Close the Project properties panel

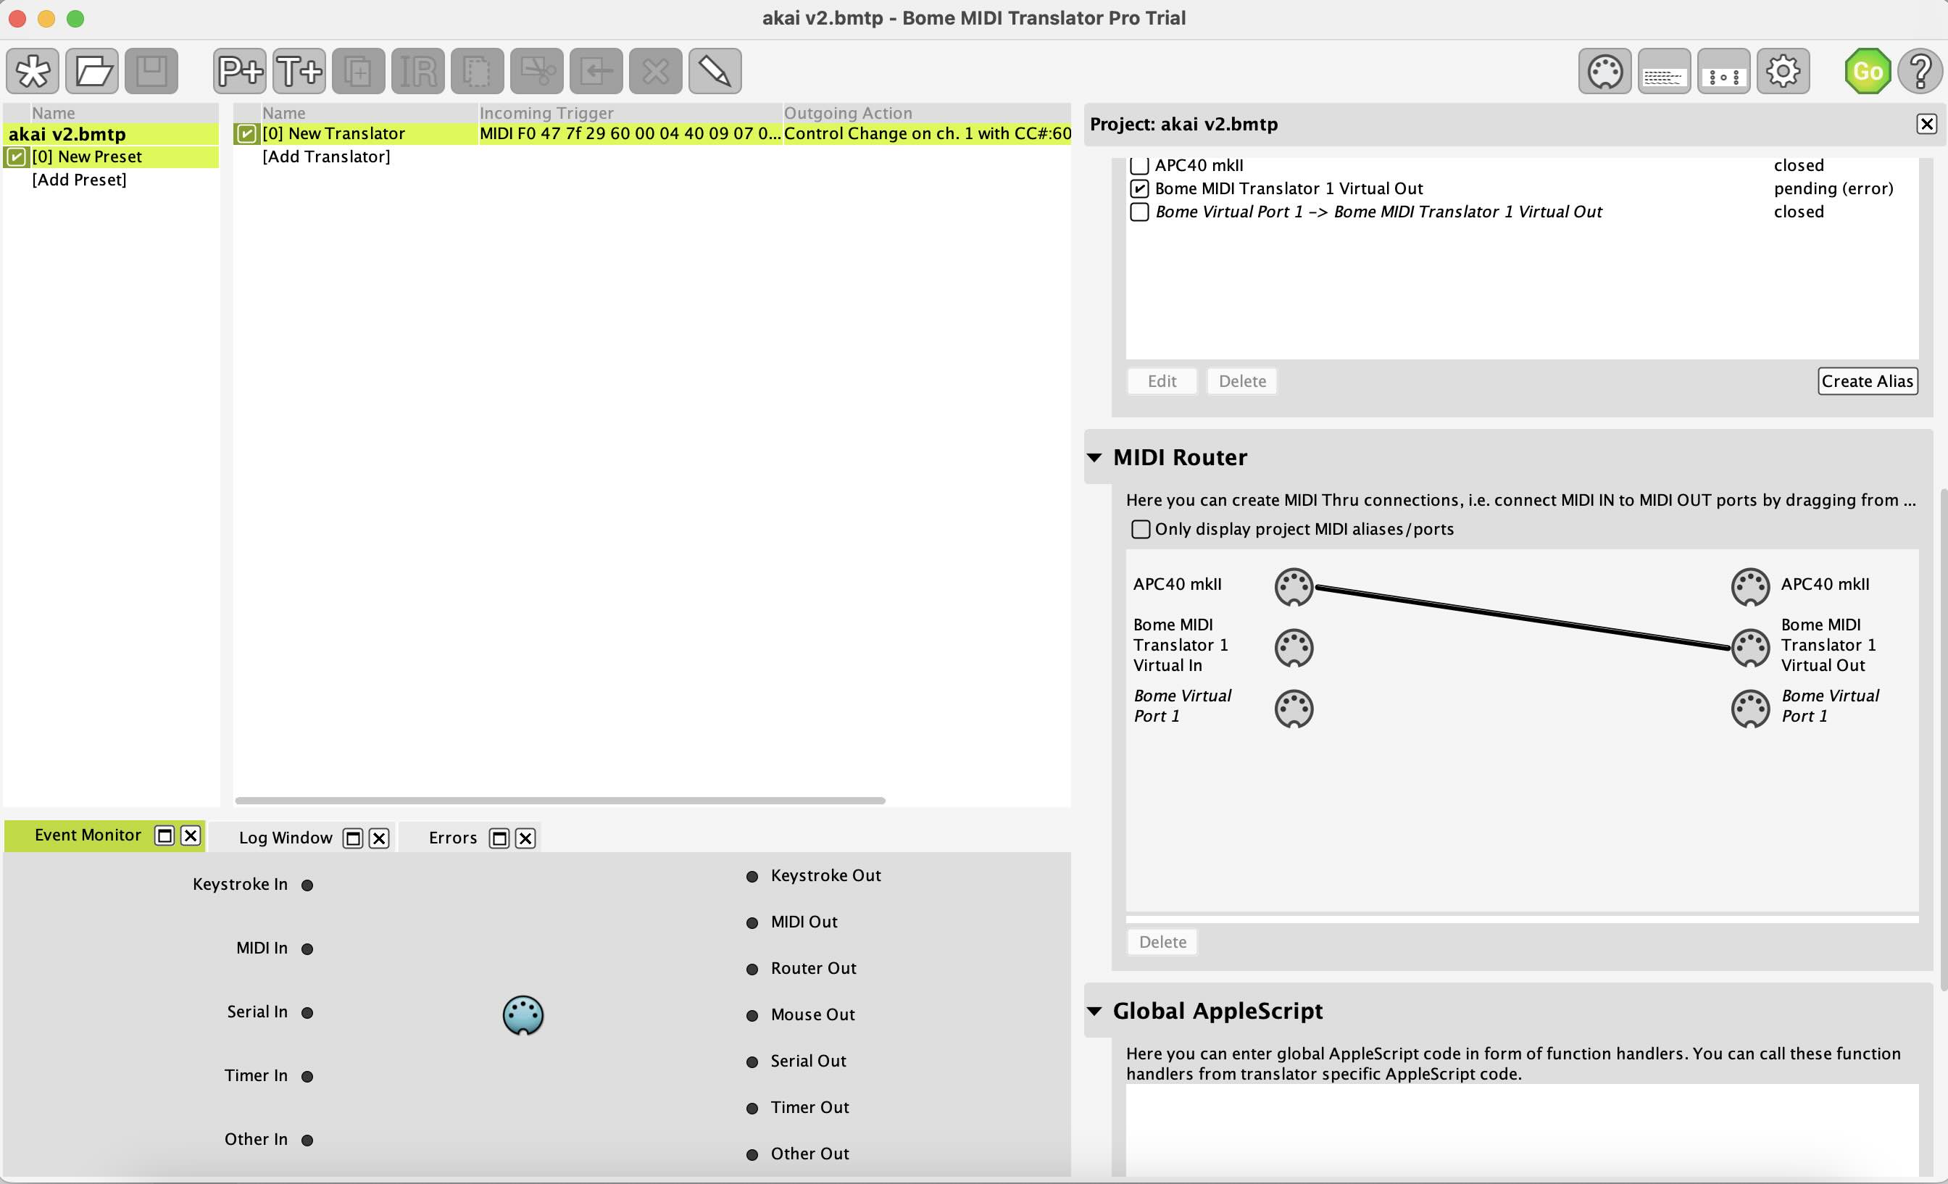click(1927, 124)
